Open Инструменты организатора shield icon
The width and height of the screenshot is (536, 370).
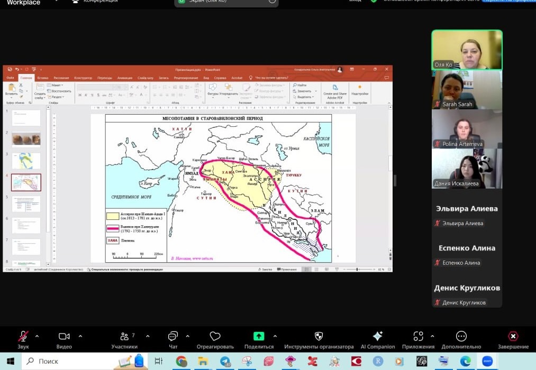(319, 336)
